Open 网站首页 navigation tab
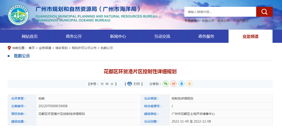 point(30,36)
